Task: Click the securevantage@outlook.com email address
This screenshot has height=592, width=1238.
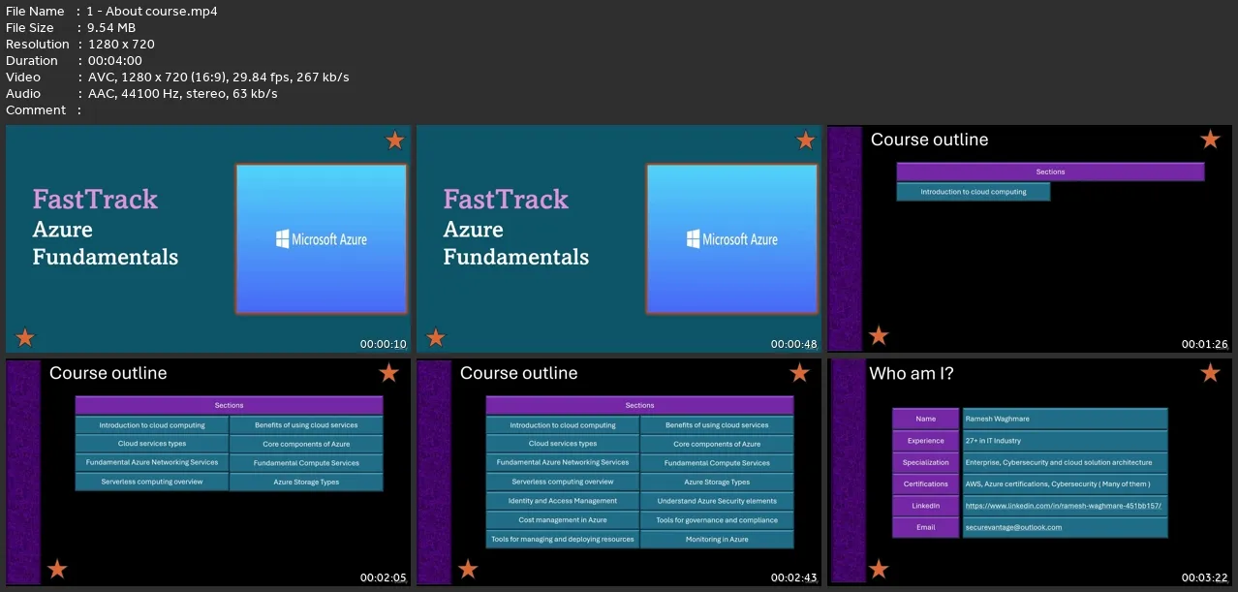Action: 1013,528
